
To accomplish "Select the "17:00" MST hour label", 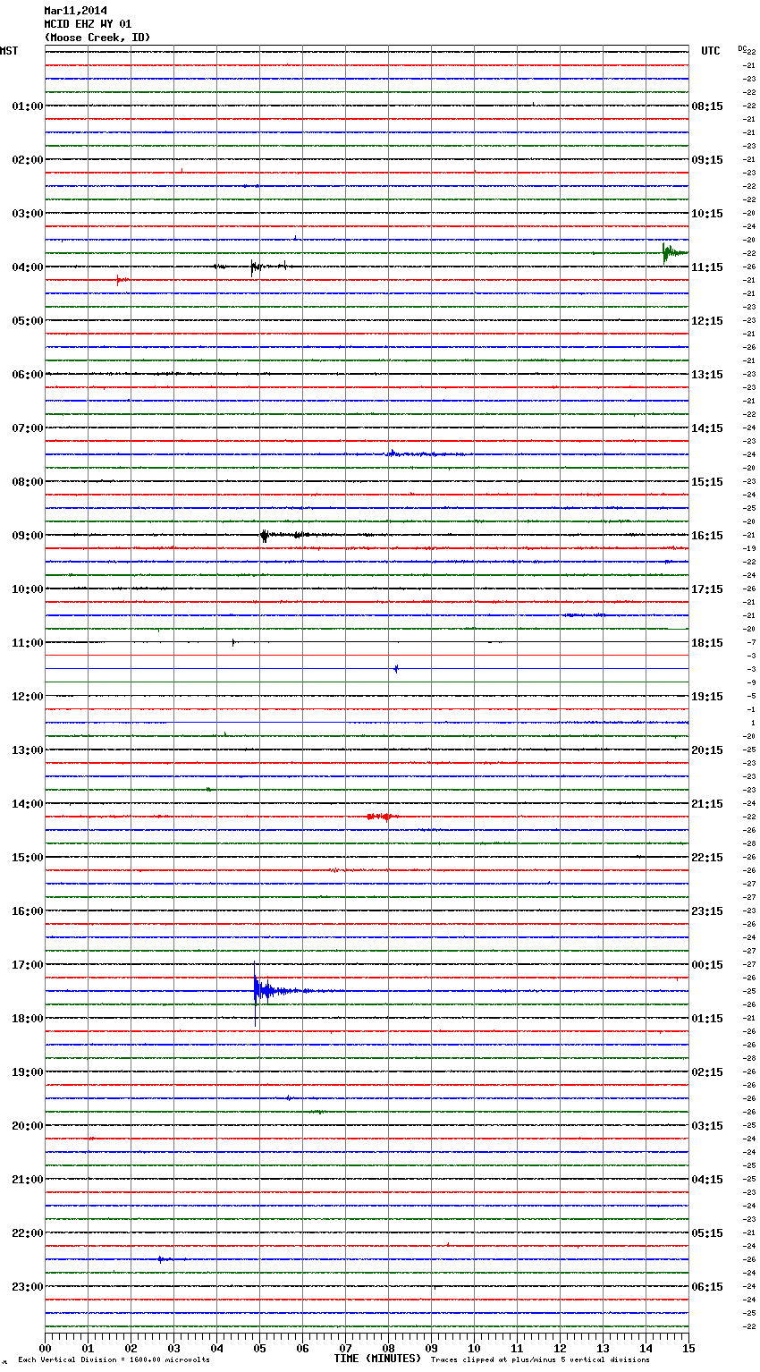I will pos(27,965).
